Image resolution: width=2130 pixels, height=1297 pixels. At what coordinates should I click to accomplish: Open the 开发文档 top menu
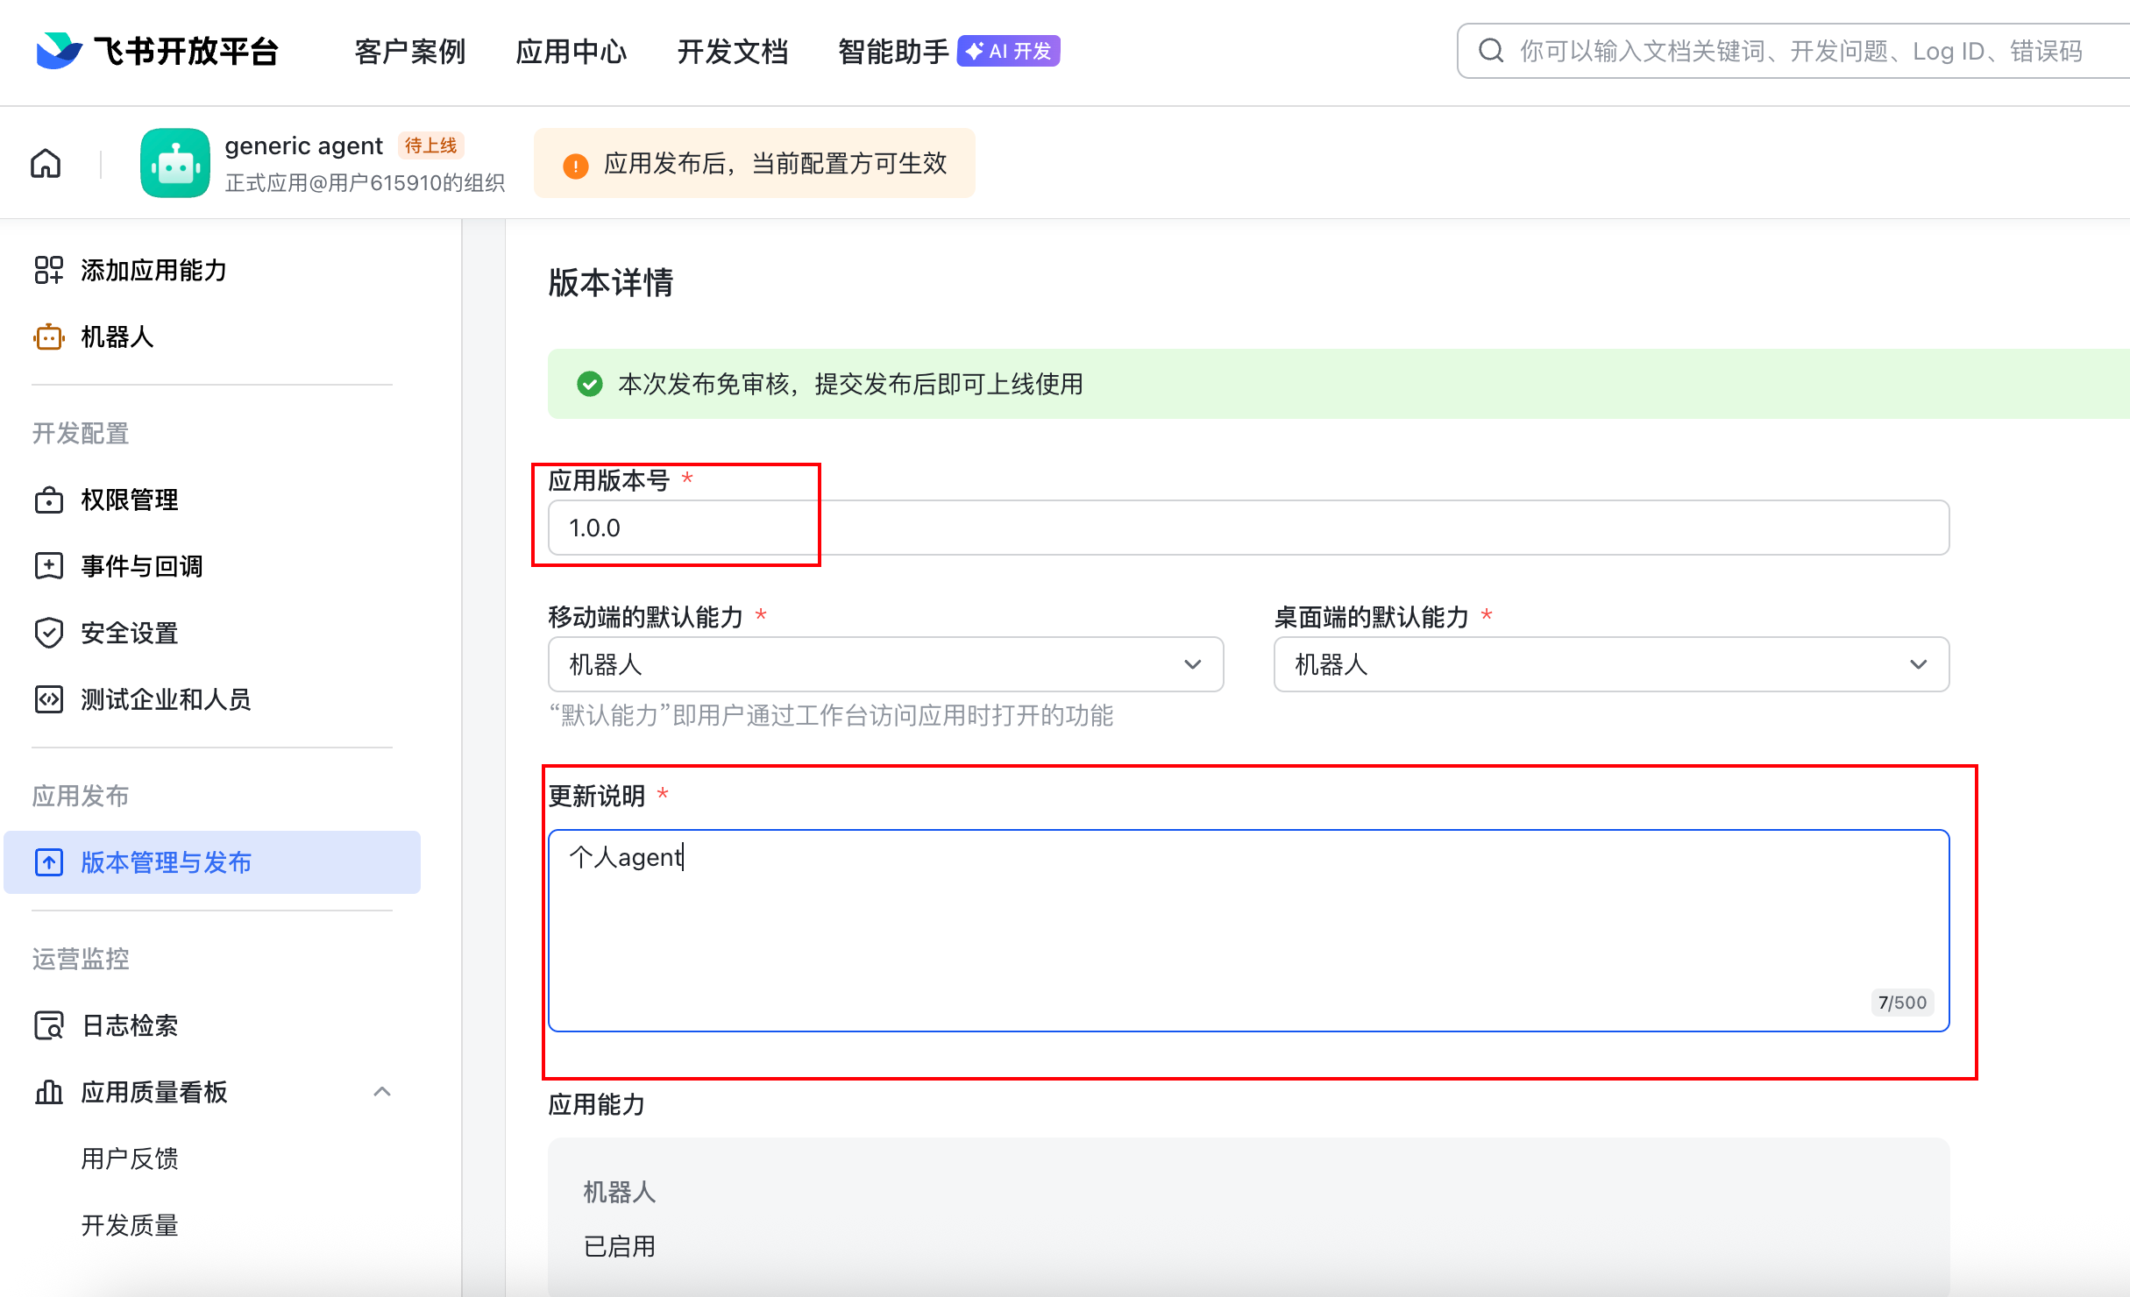point(733,51)
